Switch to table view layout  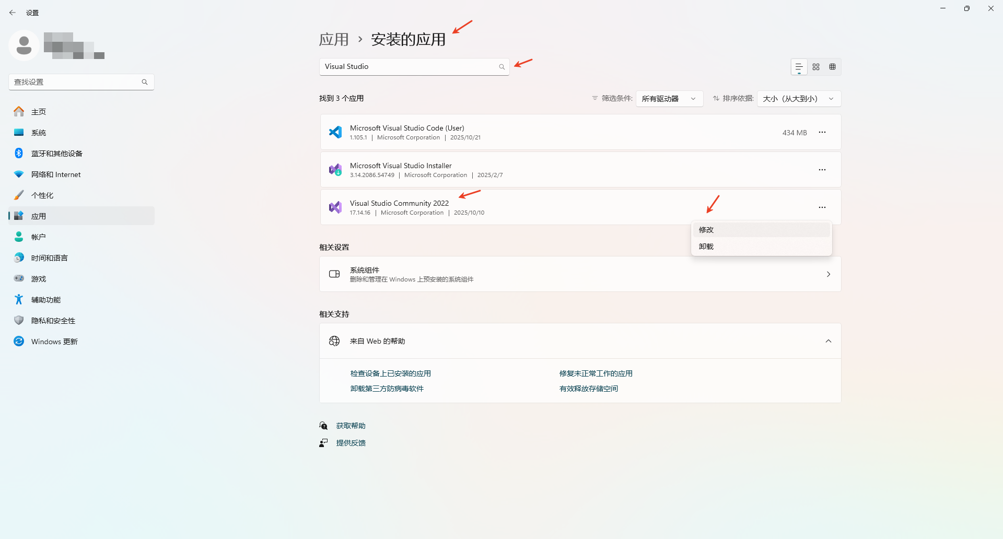point(833,67)
